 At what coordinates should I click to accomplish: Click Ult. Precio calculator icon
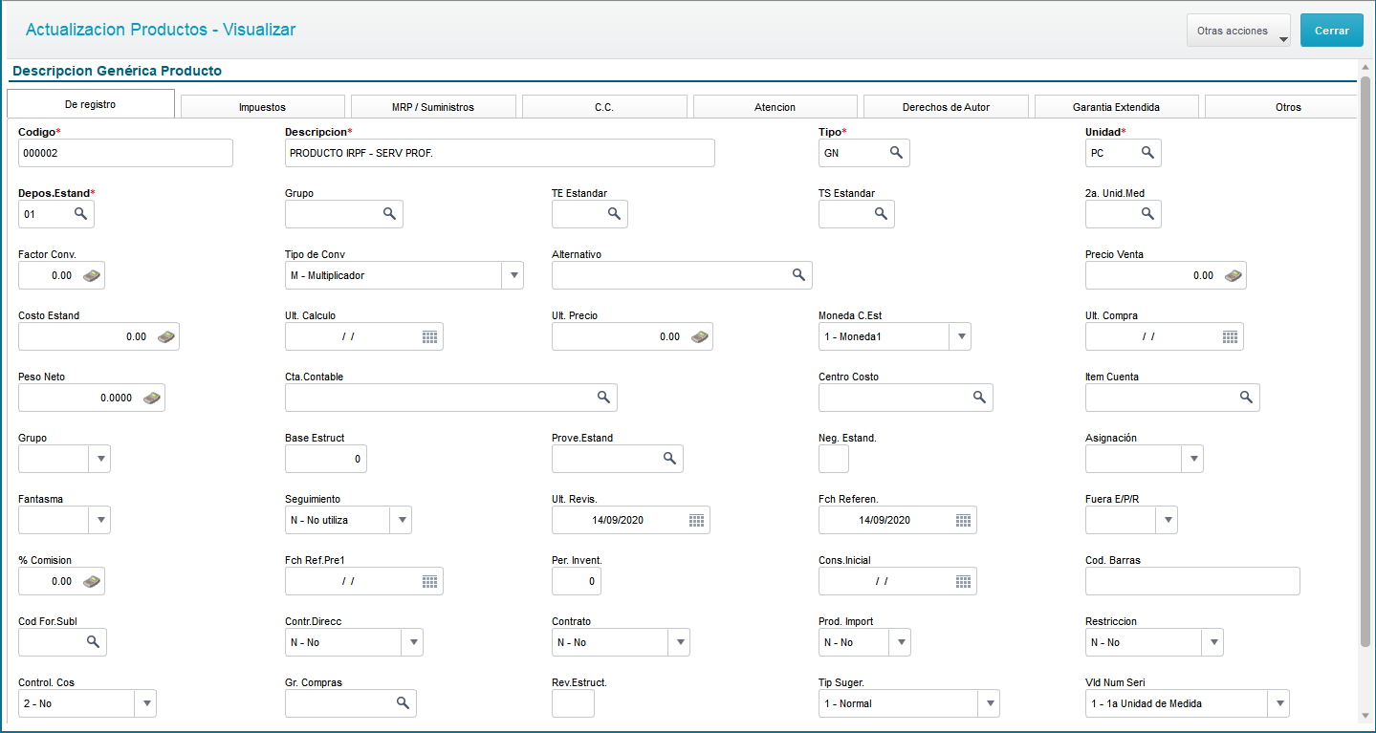pyautogui.click(x=699, y=336)
